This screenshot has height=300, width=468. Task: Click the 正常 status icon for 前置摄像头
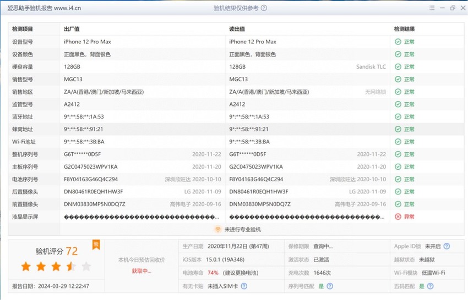point(398,204)
